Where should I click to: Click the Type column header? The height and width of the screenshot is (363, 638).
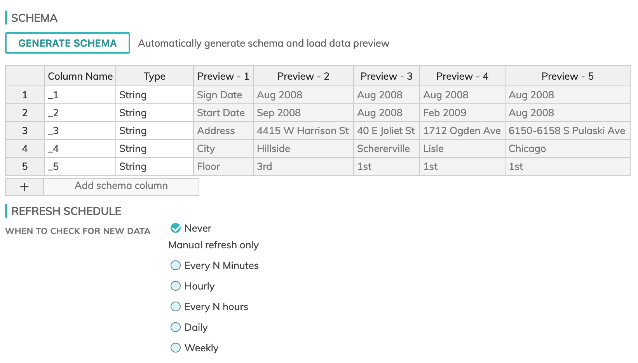click(x=154, y=76)
